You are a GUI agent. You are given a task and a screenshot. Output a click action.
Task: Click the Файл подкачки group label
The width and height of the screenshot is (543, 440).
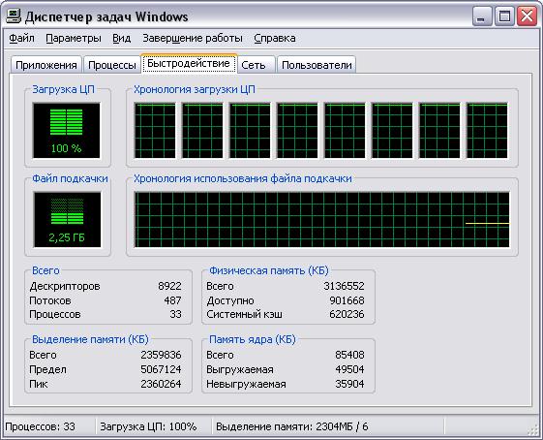70,178
